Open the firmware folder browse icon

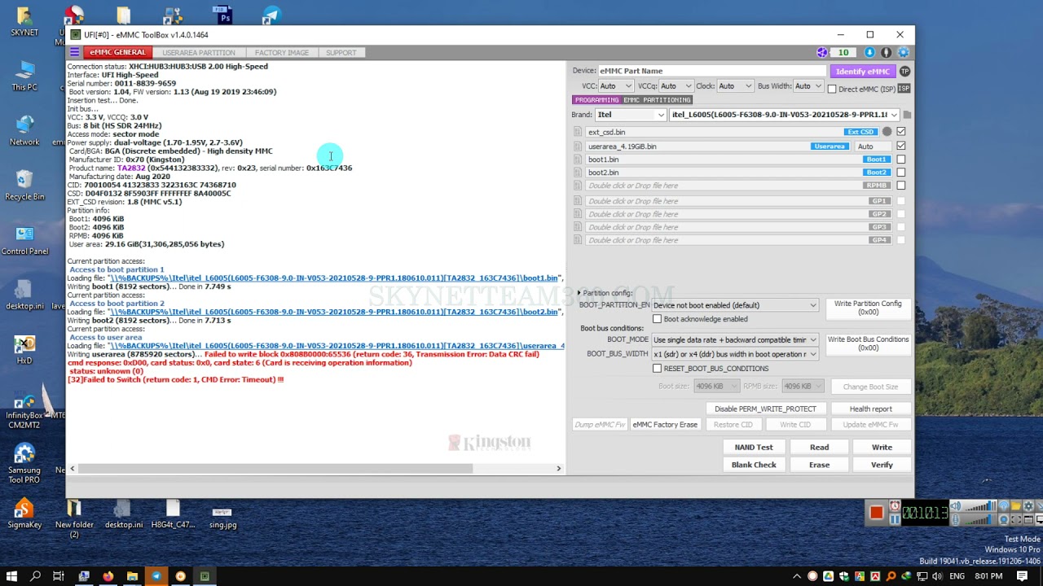(x=907, y=115)
